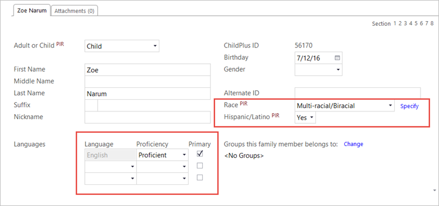Click the Nickname input field

(148, 117)
